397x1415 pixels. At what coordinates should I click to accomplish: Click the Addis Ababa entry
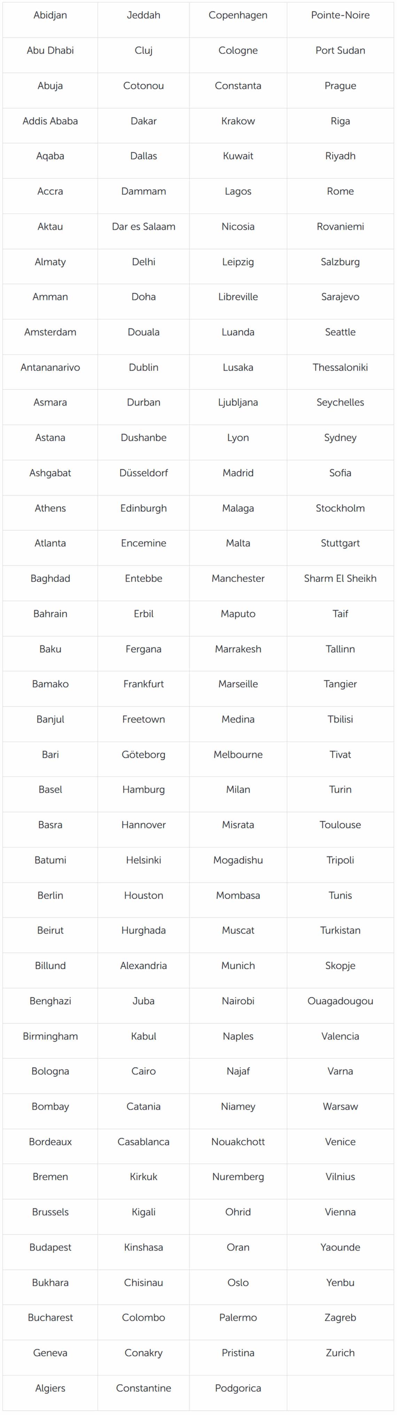coord(50,121)
